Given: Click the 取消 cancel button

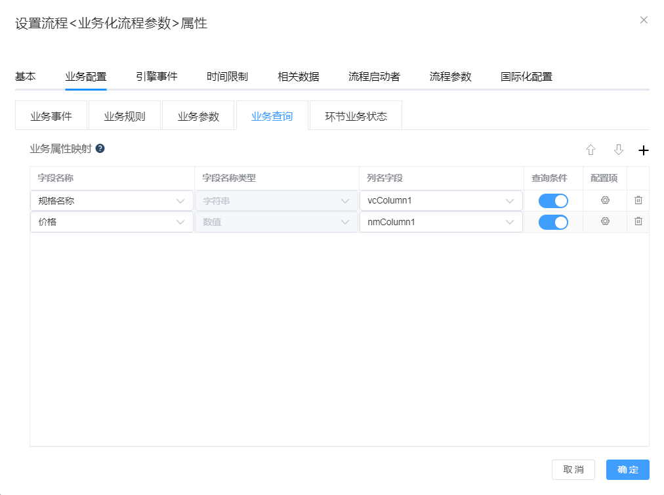Looking at the screenshot, I should (x=573, y=469).
